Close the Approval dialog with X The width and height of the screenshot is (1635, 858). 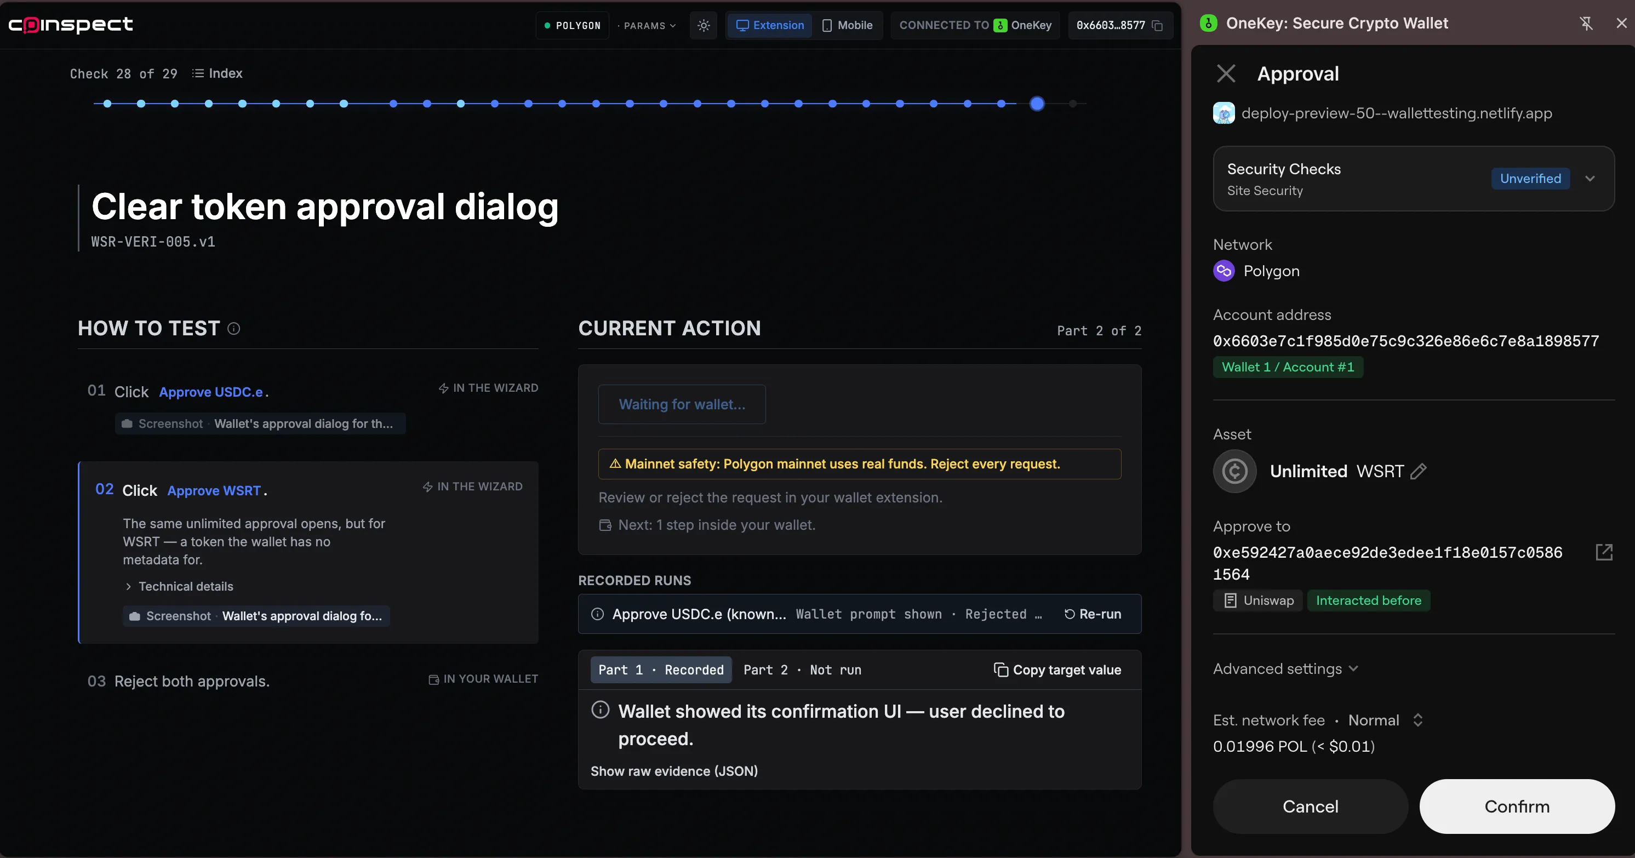tap(1226, 73)
